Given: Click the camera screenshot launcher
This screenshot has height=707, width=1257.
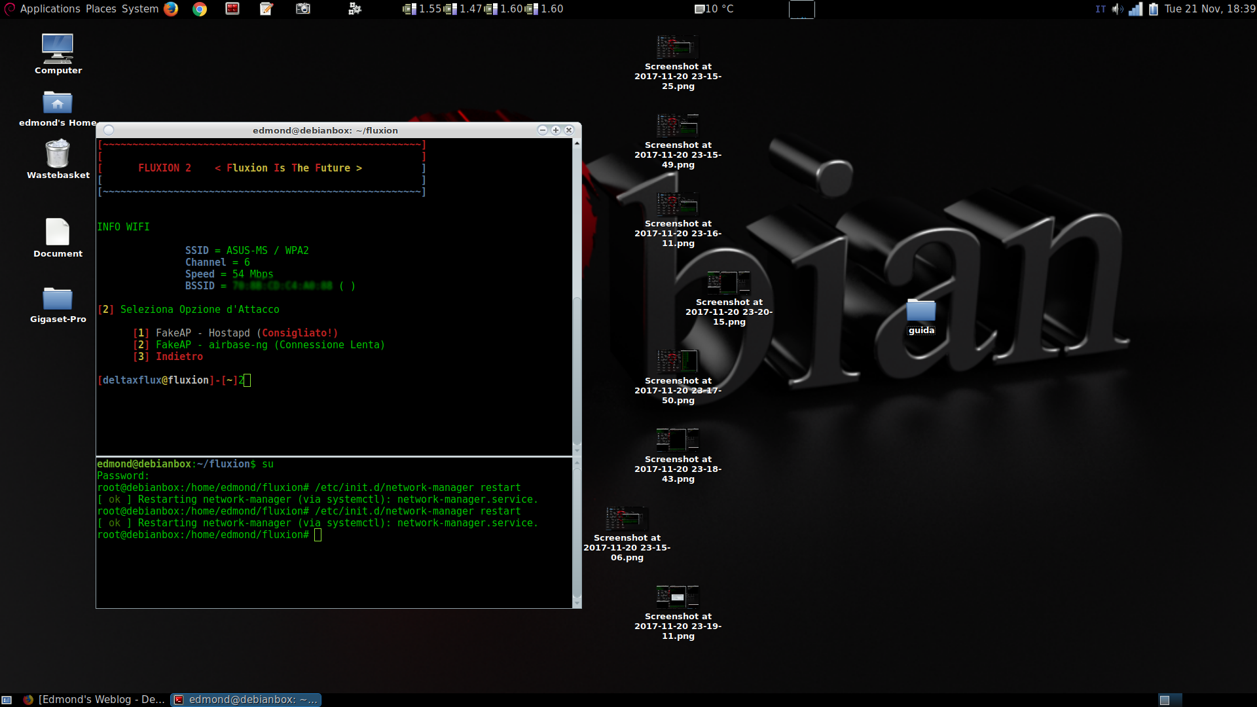Looking at the screenshot, I should coord(302,9).
